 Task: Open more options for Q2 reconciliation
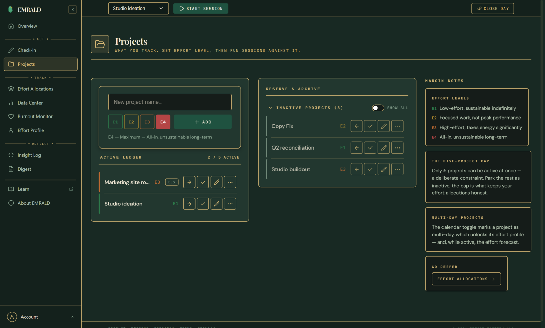coord(398,148)
